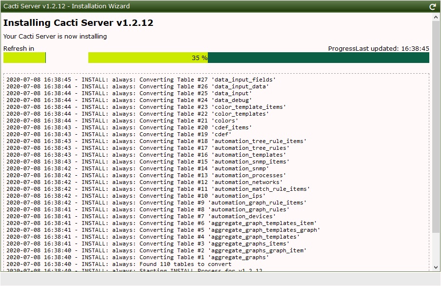Select log line for Table #2 'aggregate_graphs_graph_item'
The width and height of the screenshot is (441, 286).
(157, 250)
